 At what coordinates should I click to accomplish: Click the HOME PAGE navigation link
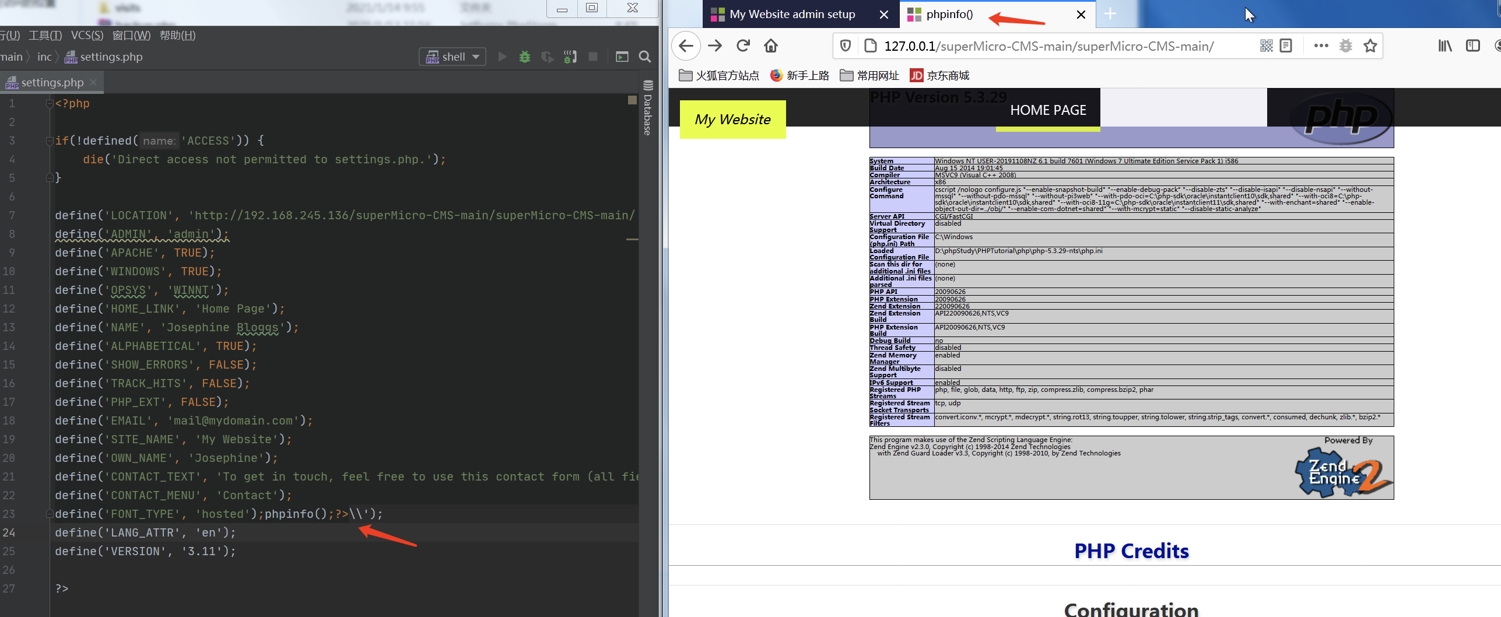1048,110
